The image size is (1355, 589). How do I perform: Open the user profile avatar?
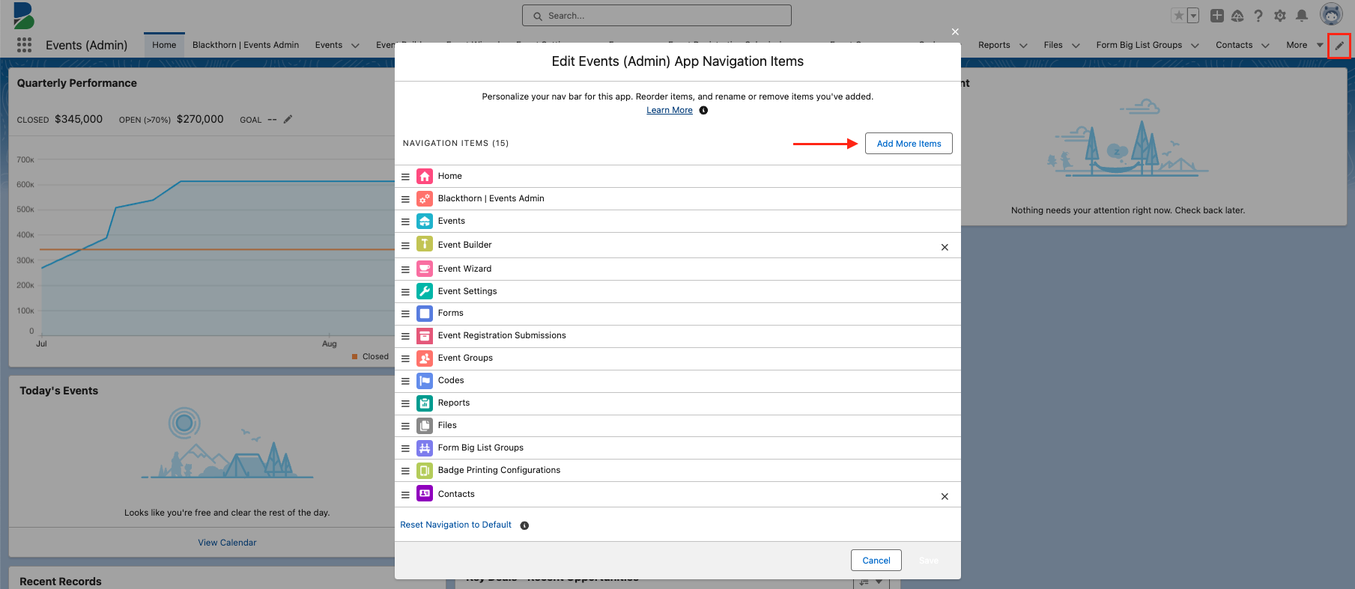point(1331,14)
